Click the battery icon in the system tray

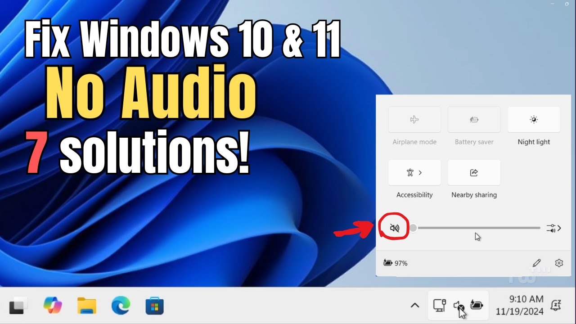click(x=477, y=305)
